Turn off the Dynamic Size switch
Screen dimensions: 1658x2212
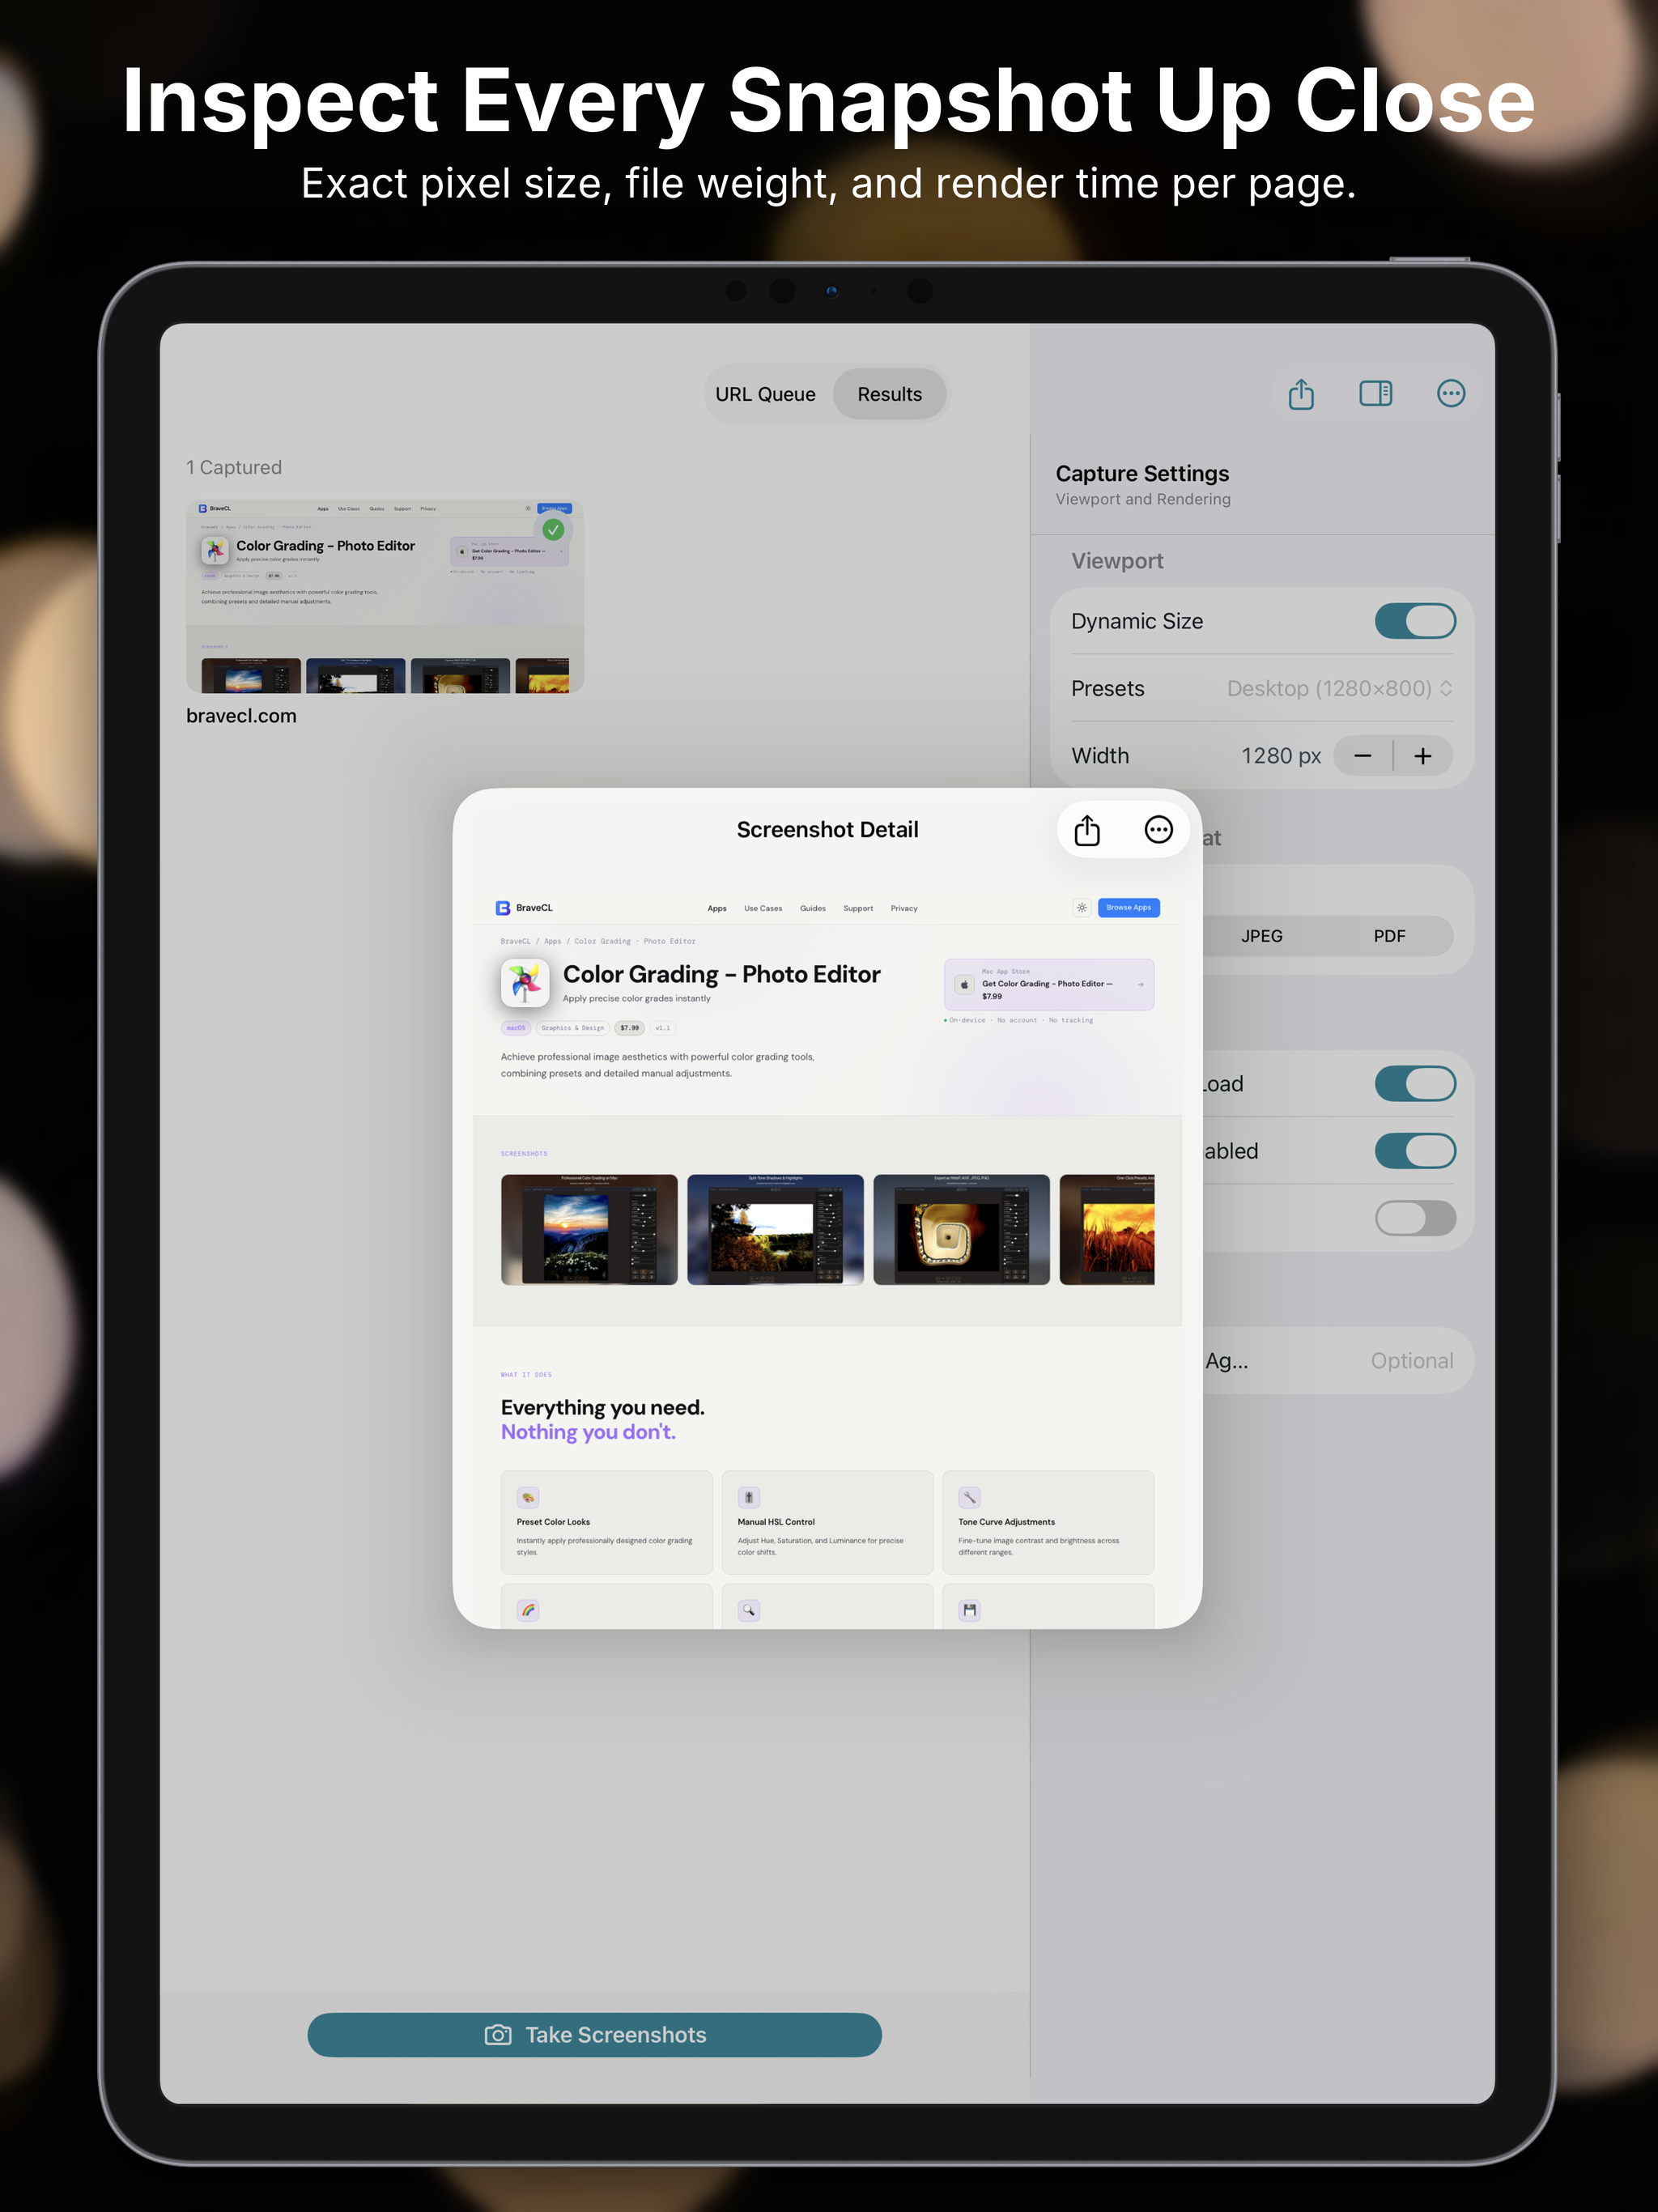1415,621
